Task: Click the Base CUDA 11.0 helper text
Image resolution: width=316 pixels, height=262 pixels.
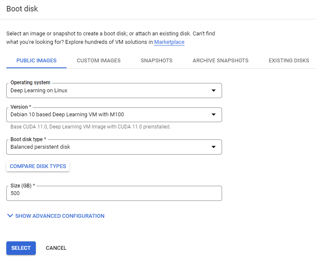Action: coord(91,126)
